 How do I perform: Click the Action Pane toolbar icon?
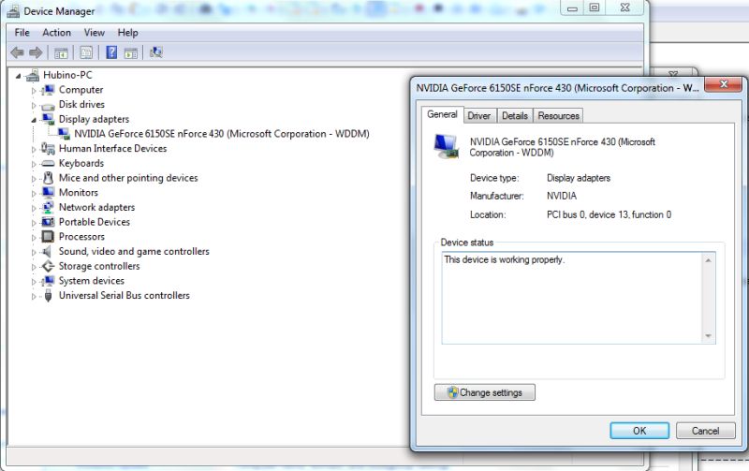130,53
